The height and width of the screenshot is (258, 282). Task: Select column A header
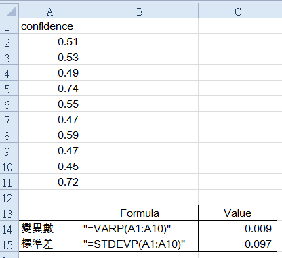pyautogui.click(x=49, y=11)
